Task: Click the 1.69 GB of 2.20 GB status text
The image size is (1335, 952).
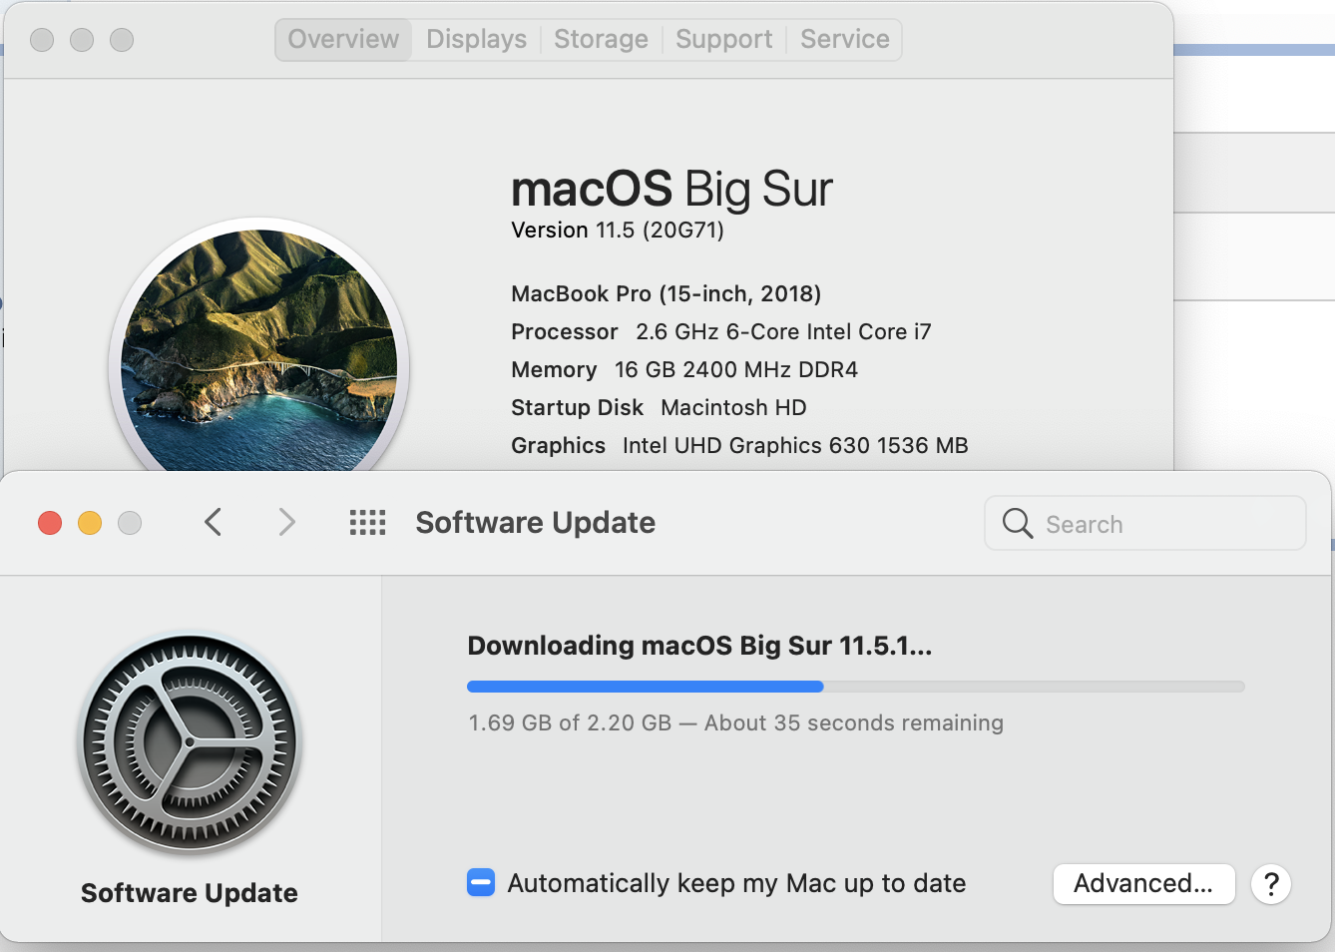Action: [x=735, y=722]
